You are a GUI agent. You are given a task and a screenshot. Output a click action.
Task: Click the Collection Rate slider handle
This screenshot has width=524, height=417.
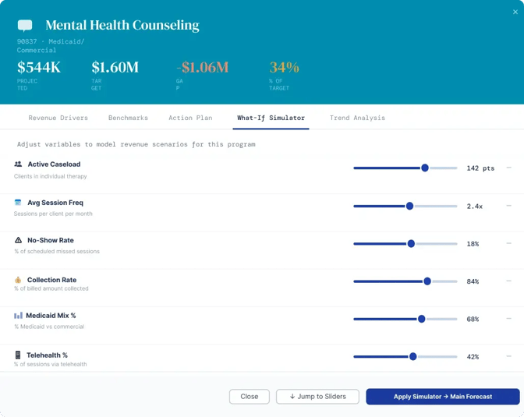pyautogui.click(x=427, y=281)
